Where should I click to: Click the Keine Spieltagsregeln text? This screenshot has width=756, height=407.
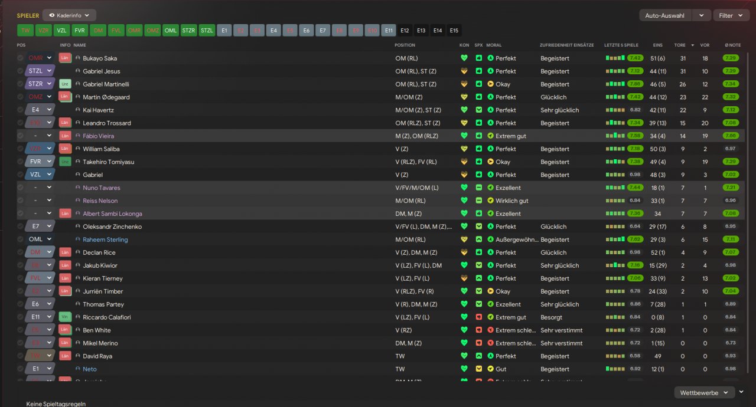(56, 404)
